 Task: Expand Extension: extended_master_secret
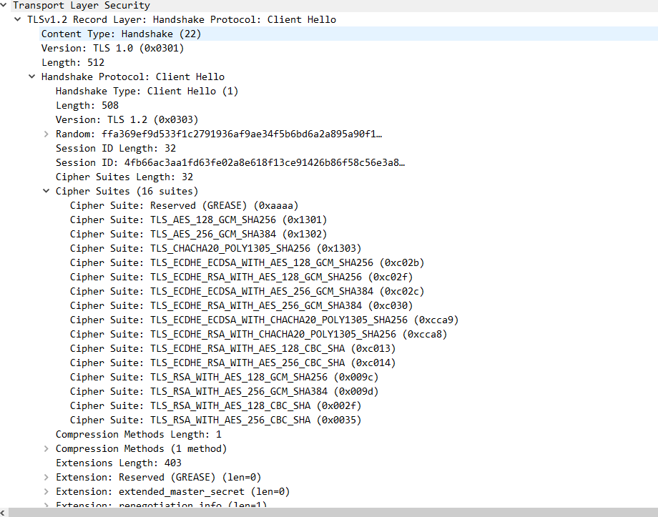tap(46, 491)
